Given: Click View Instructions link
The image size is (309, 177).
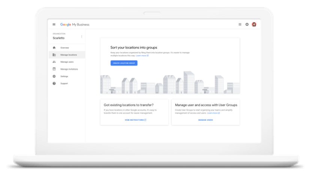Looking at the screenshot, I should click(x=135, y=120).
